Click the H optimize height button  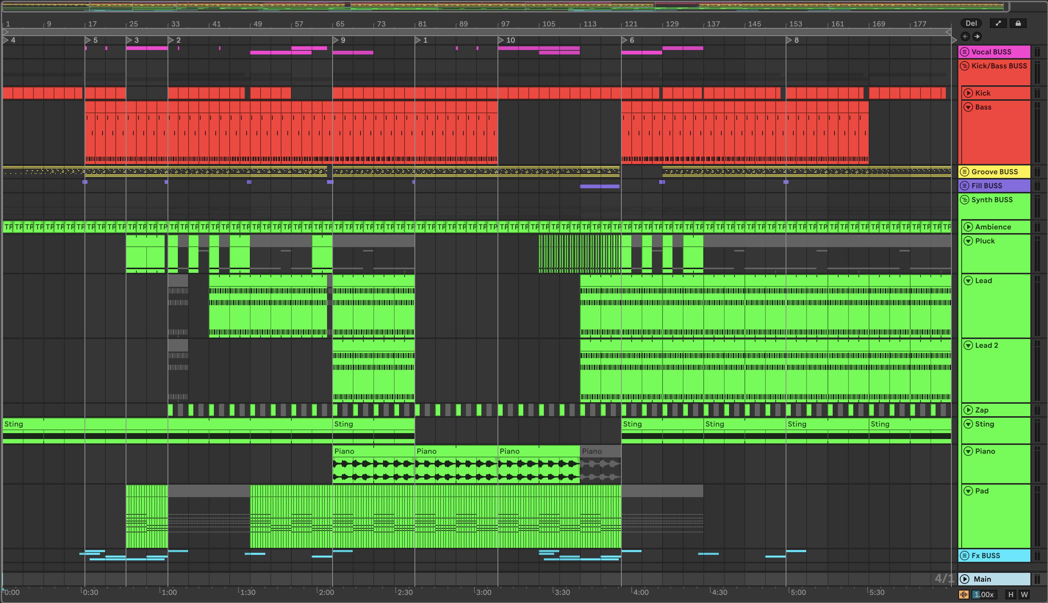1010,594
